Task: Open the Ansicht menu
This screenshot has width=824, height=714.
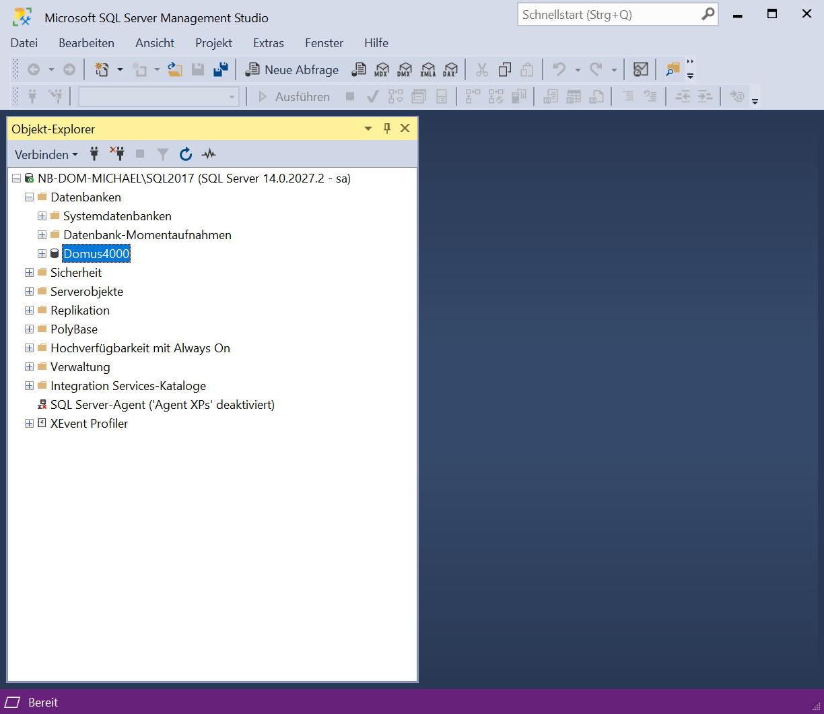Action: click(155, 42)
